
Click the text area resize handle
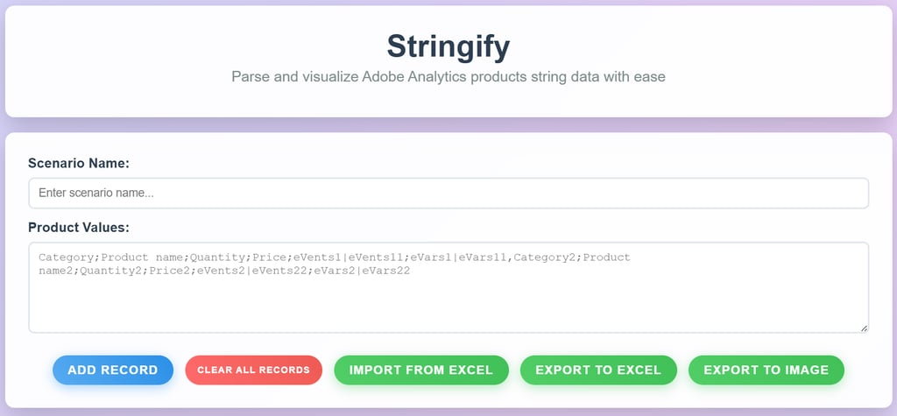point(863,328)
